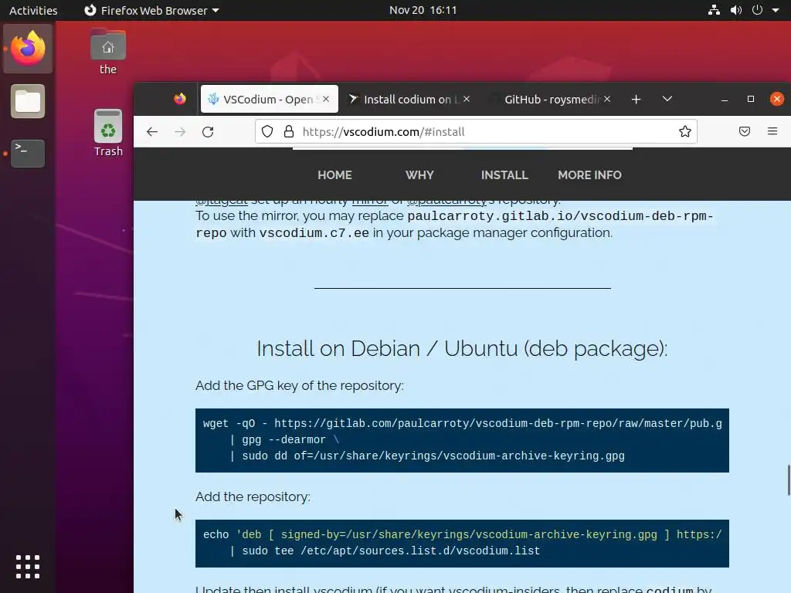This screenshot has width=791, height=593.
Task: Switch to the GitHub roysmedir tab
Action: pyautogui.click(x=551, y=99)
